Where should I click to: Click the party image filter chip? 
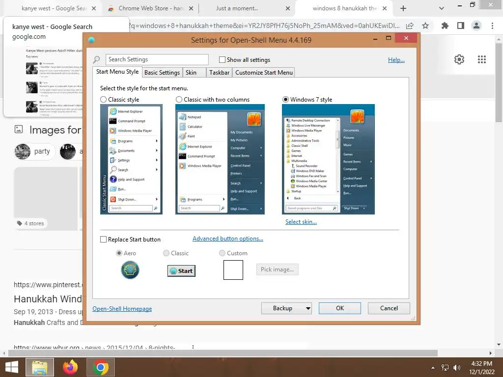[35, 151]
